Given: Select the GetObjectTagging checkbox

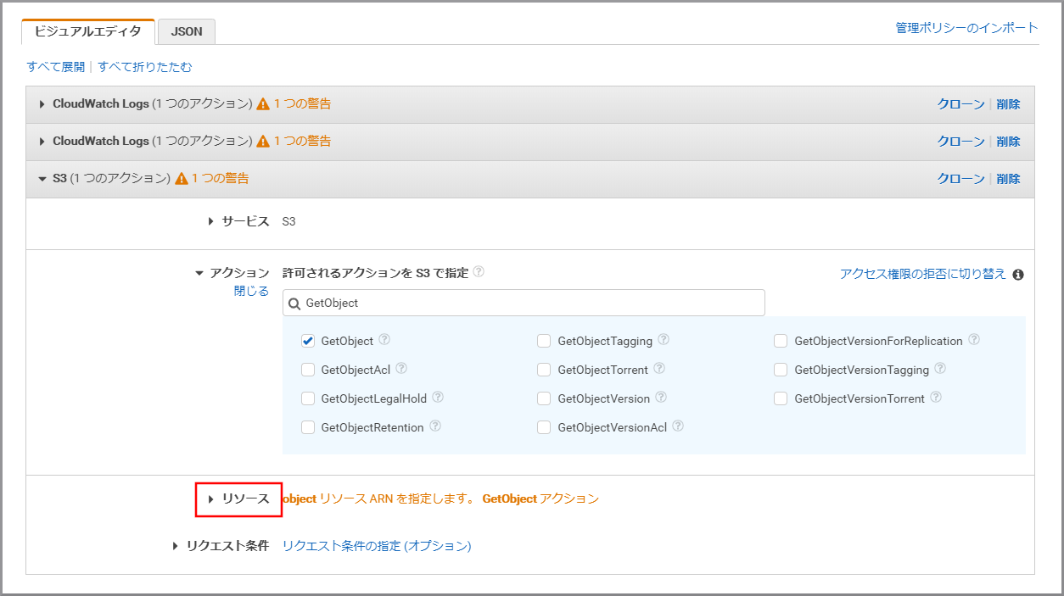Looking at the screenshot, I should coord(544,341).
